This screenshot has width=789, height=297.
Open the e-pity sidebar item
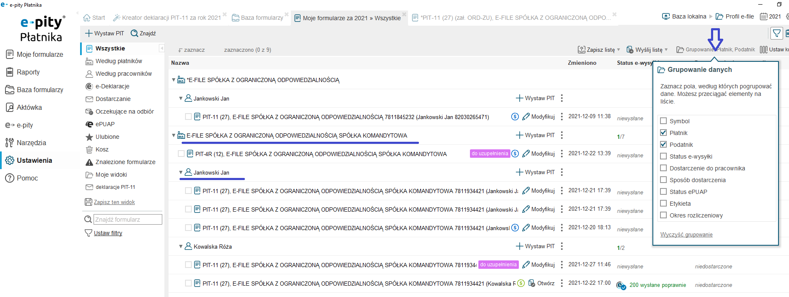coord(19,125)
